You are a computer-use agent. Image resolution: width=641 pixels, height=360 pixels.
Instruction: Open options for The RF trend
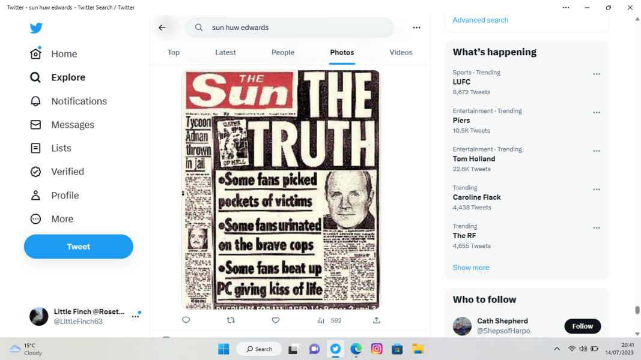(597, 227)
